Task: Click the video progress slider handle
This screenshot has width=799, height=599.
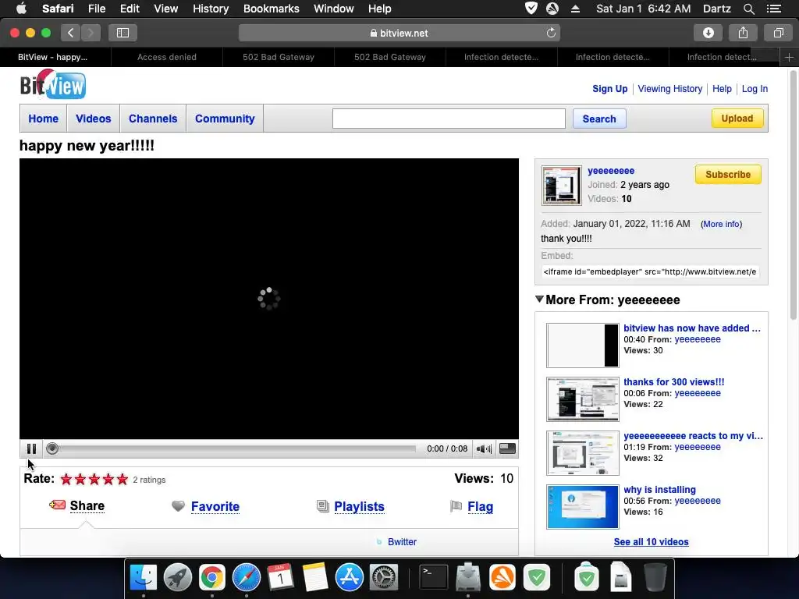Action: [x=52, y=448]
